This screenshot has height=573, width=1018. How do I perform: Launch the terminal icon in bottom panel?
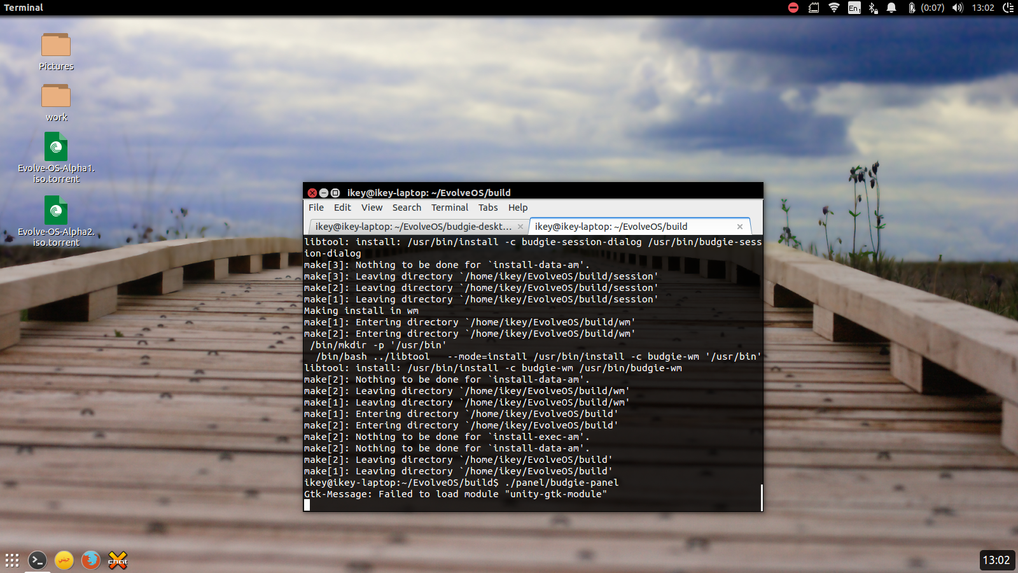pyautogui.click(x=38, y=560)
